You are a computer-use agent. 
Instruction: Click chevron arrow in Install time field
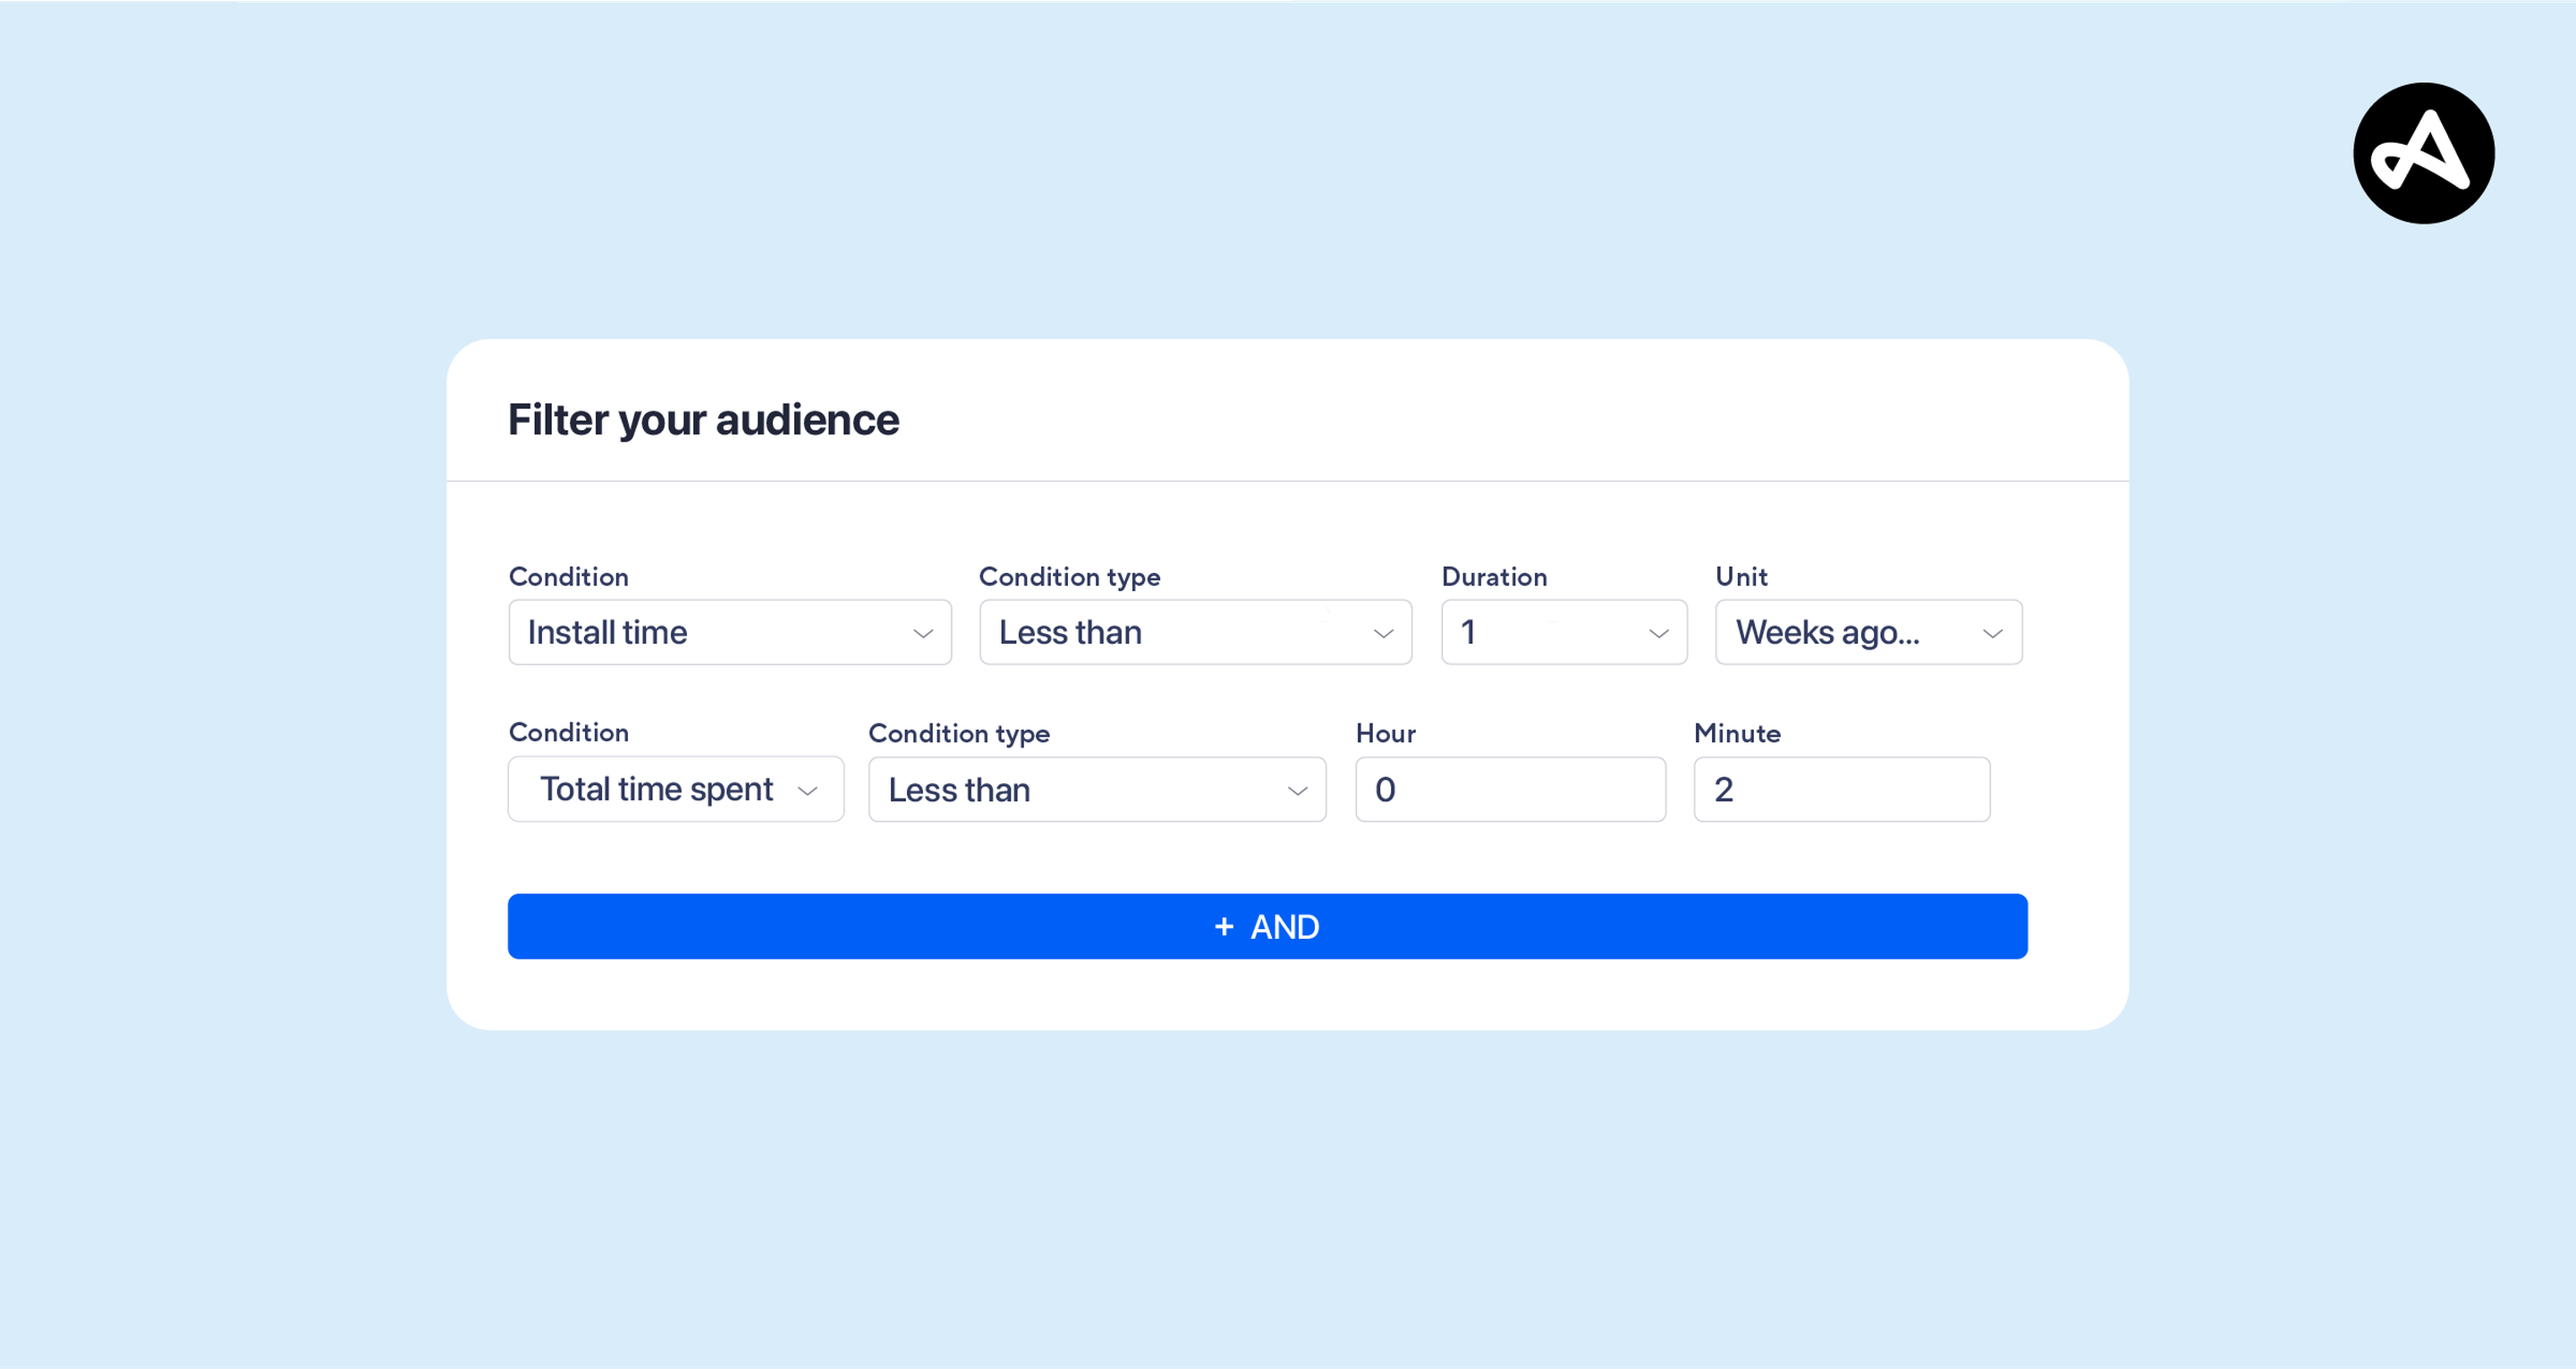coord(922,633)
